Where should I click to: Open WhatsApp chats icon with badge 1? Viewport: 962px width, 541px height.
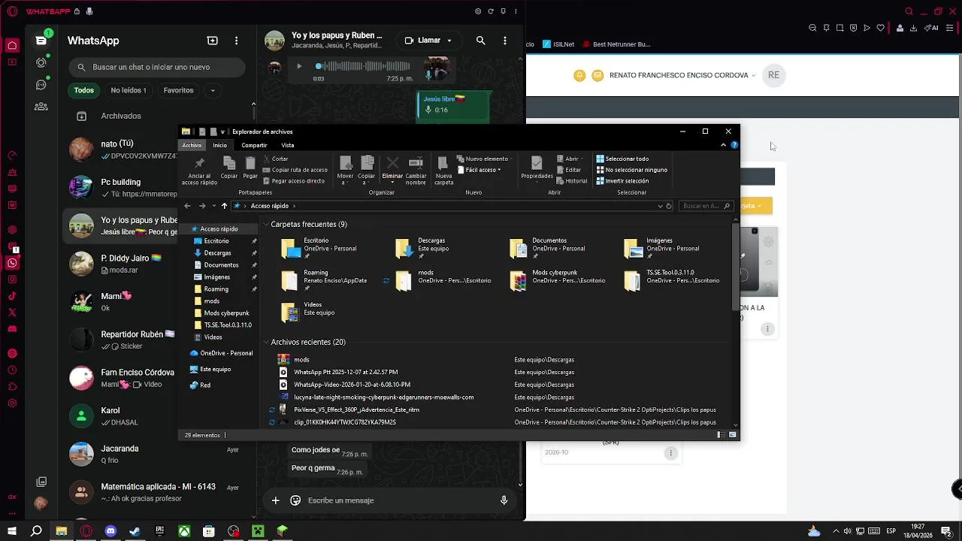(41, 41)
